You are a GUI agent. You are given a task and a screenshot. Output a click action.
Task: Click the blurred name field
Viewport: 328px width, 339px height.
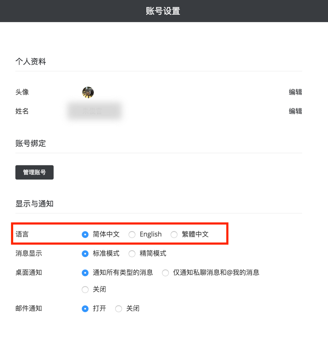[95, 111]
